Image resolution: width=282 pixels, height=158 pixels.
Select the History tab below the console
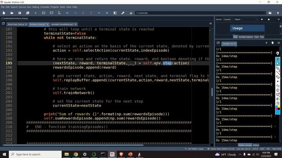click(x=256, y=145)
